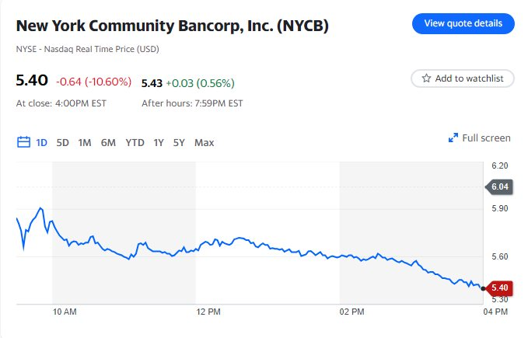Click the star icon to add to watchlist
The width and height of the screenshot is (528, 338).
click(x=426, y=78)
